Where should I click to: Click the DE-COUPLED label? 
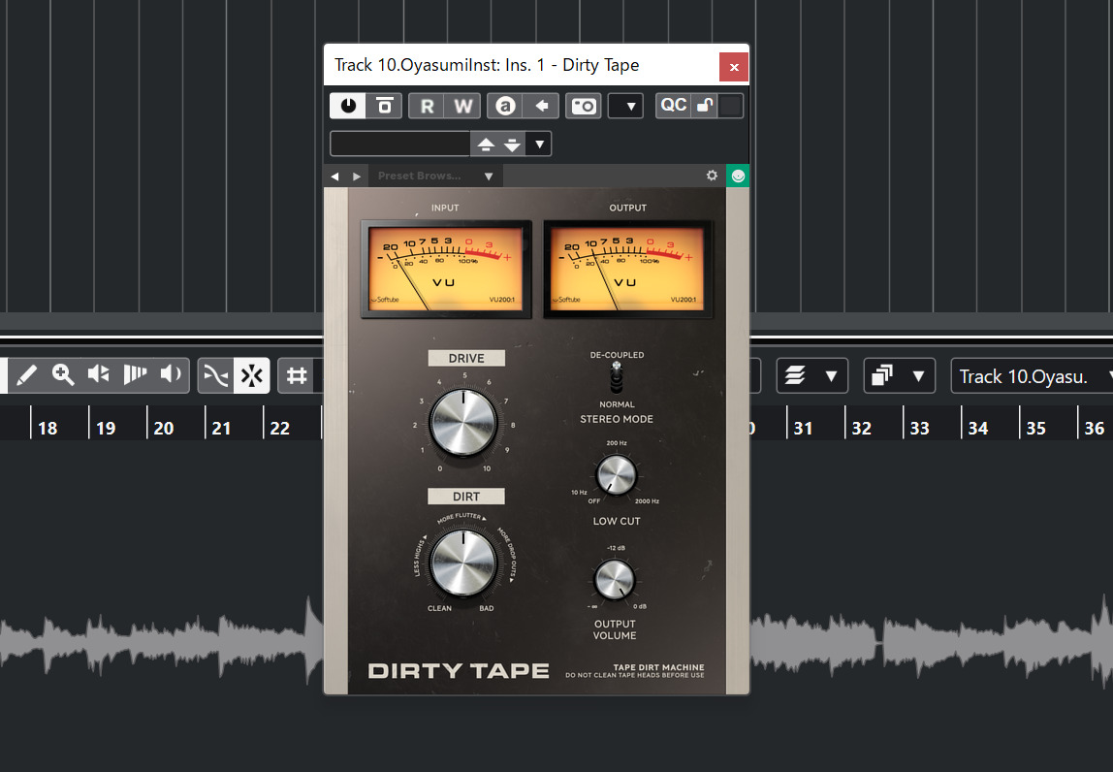(x=617, y=354)
